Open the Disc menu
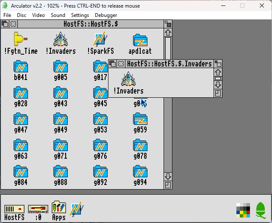Screen dimensions: 272x223 click(x=22, y=15)
